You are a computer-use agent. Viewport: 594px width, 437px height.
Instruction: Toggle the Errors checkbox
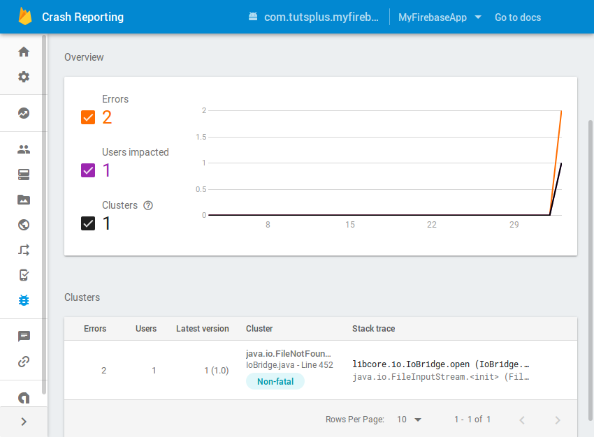(88, 117)
